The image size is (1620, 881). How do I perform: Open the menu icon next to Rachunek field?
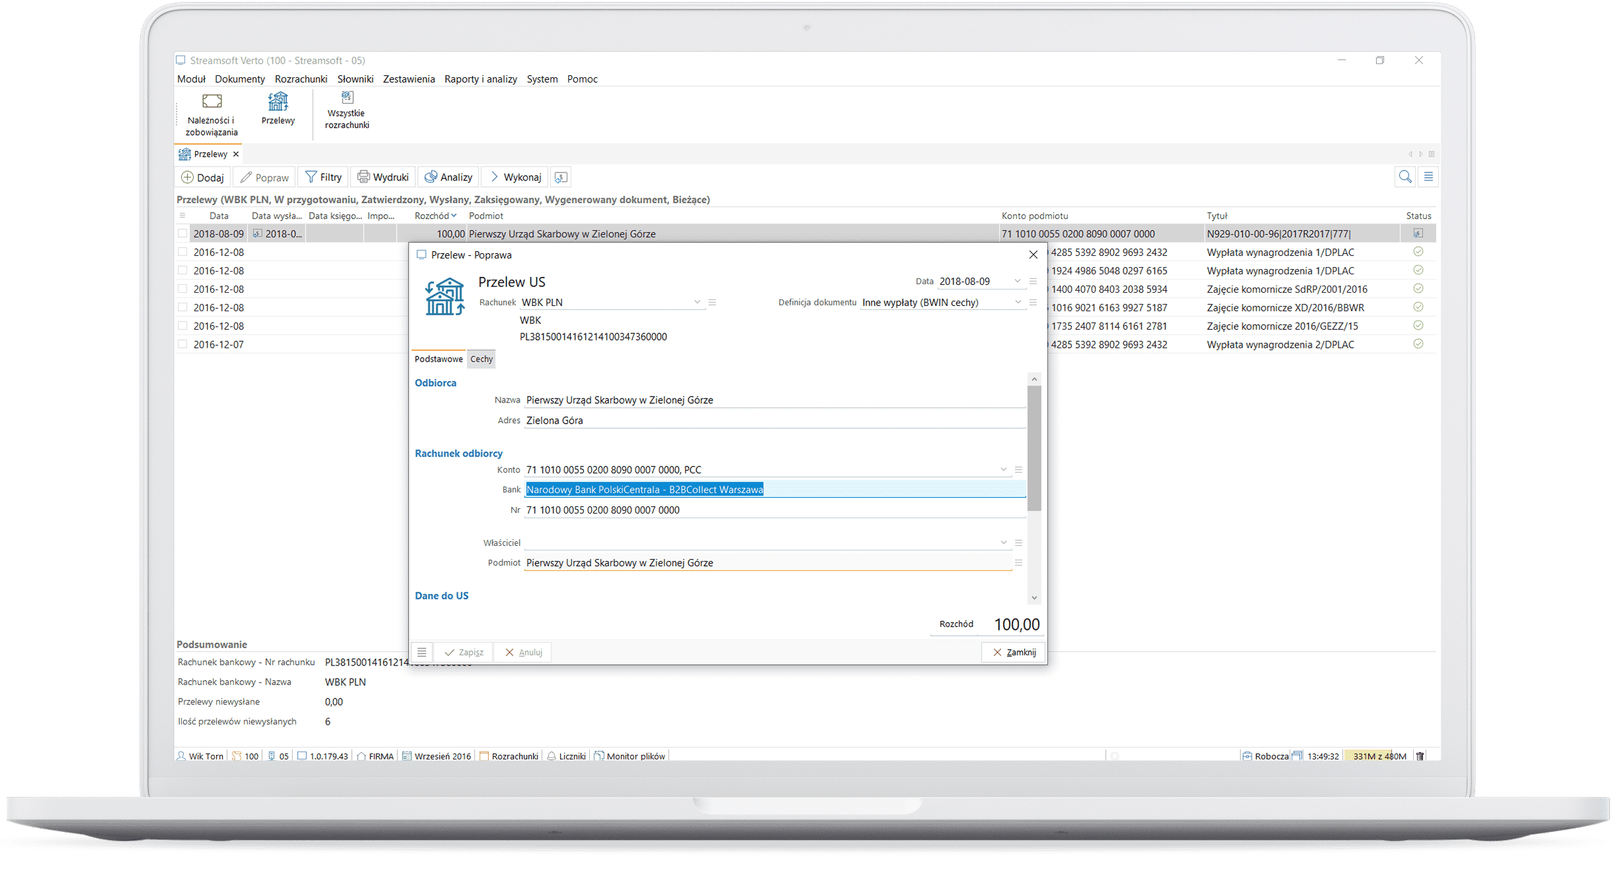pyautogui.click(x=712, y=302)
